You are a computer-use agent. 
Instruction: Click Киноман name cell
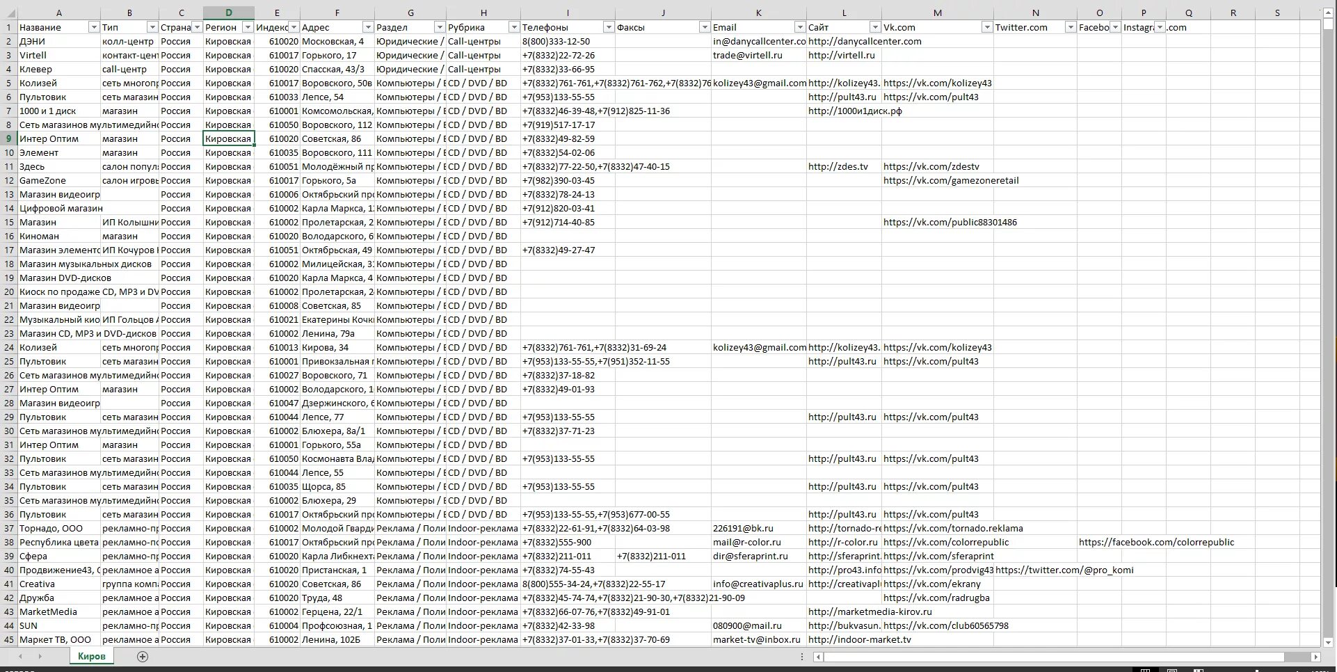pos(59,236)
